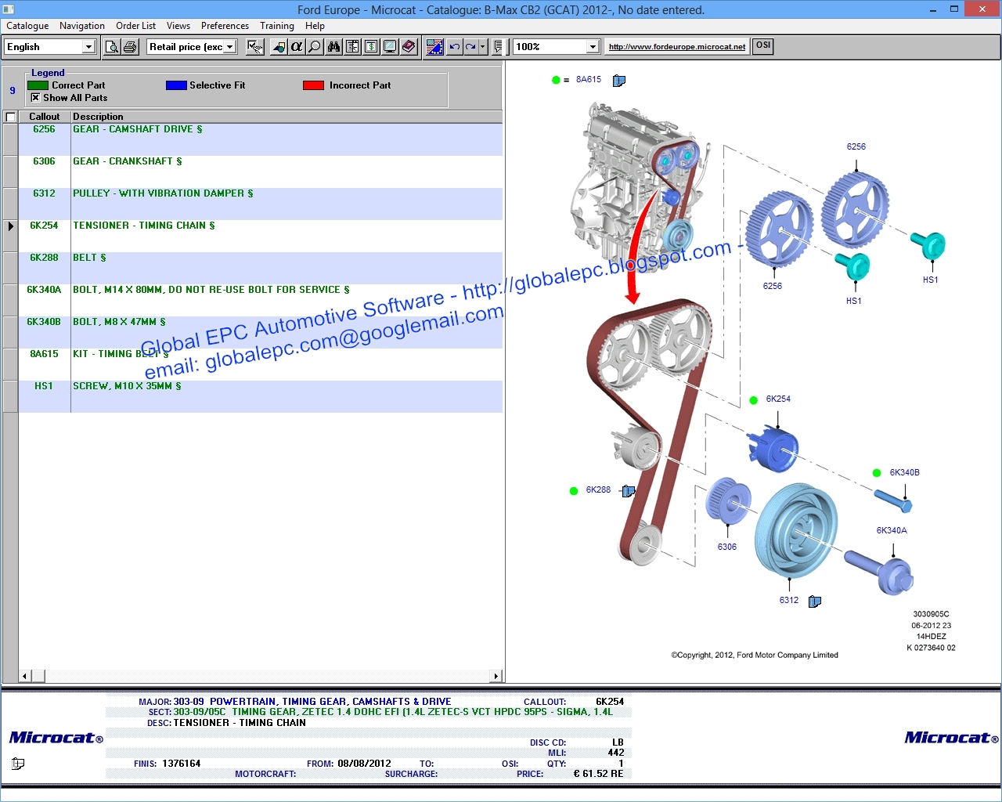The image size is (1002, 802).
Task: Click the parts list scrollbar left arrow
Action: click(x=25, y=676)
